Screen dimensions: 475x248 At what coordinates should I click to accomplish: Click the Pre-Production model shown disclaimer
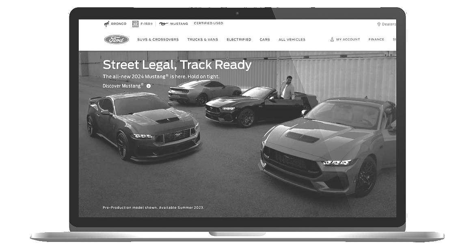pos(153,207)
